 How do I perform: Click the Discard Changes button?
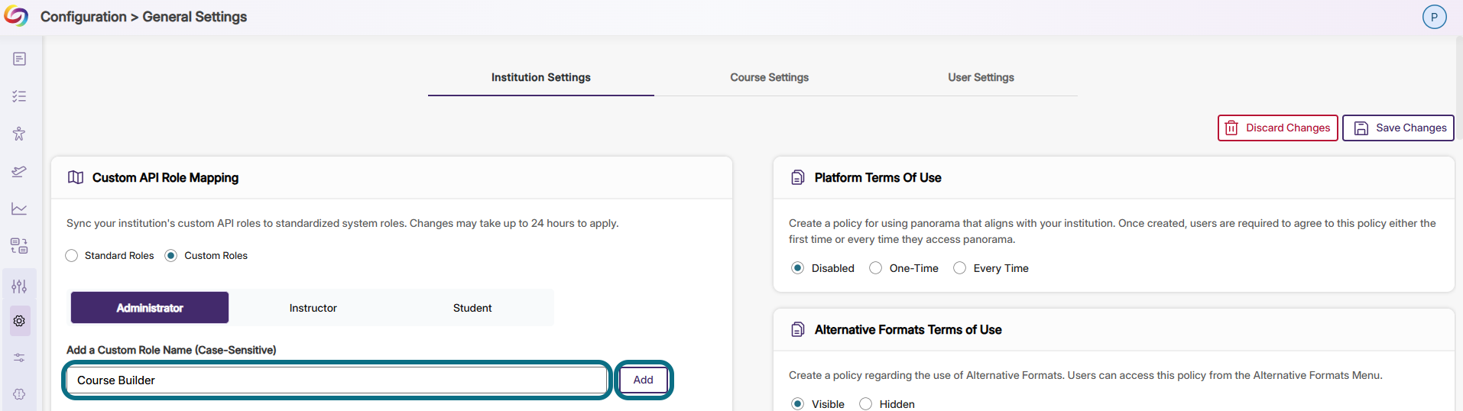tap(1277, 128)
